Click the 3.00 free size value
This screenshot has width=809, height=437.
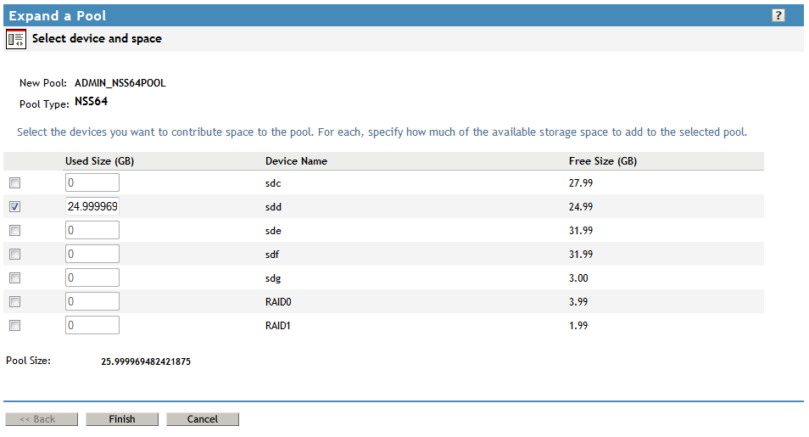578,278
